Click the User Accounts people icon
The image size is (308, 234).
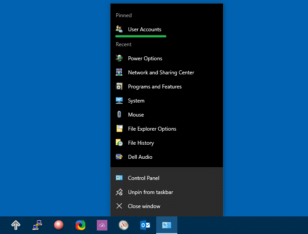coord(119,29)
